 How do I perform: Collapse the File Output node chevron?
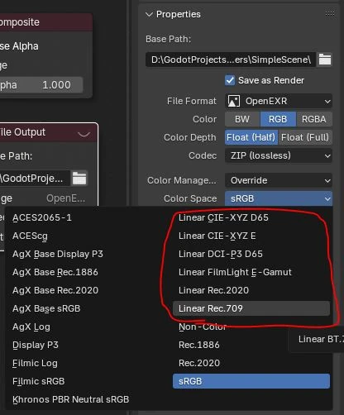(x=84, y=134)
